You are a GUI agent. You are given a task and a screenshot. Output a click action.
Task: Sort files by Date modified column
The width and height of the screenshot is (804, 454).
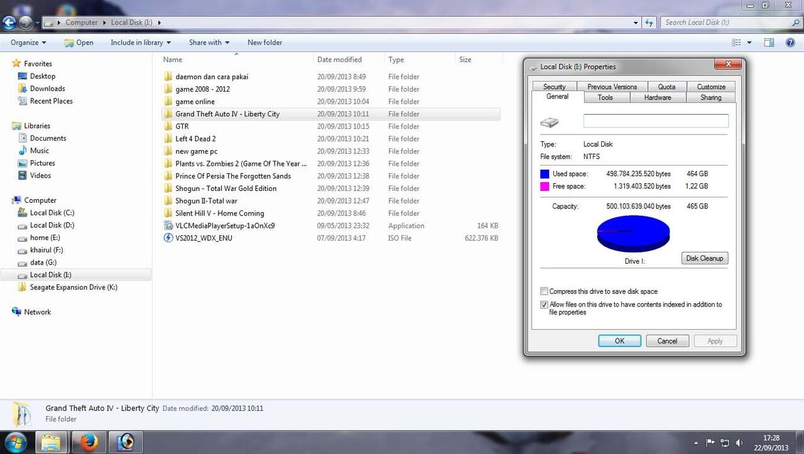pos(349,60)
